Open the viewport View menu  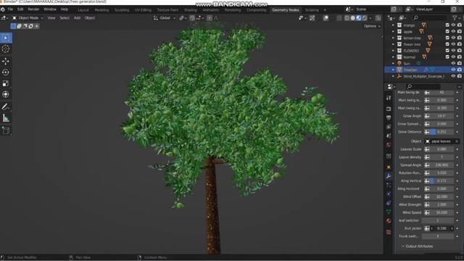51,18
